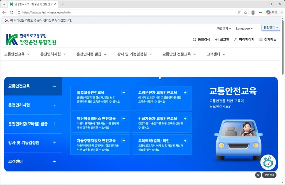Click the 한국도로교통공단 안전운전 통합민원 logo
The image size is (285, 185).
pos(31,39)
